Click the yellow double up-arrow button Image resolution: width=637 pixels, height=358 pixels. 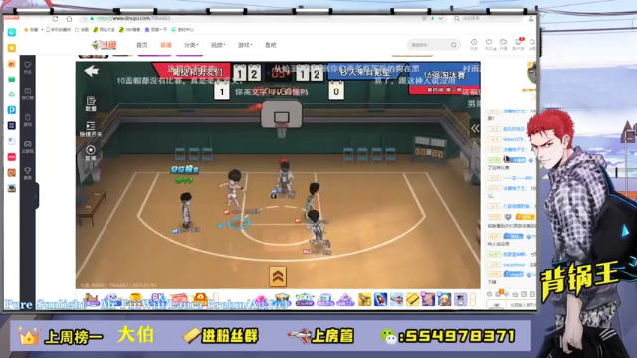tap(278, 276)
